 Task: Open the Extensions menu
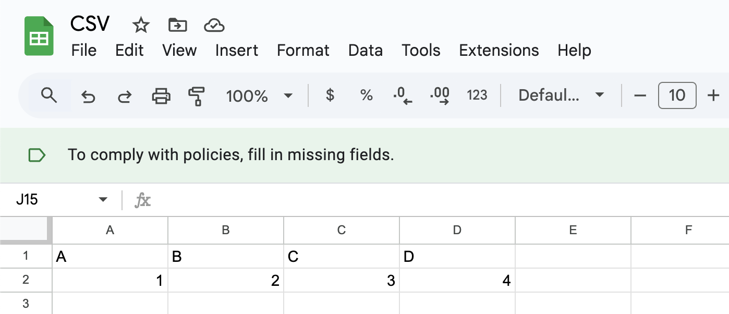click(x=499, y=51)
